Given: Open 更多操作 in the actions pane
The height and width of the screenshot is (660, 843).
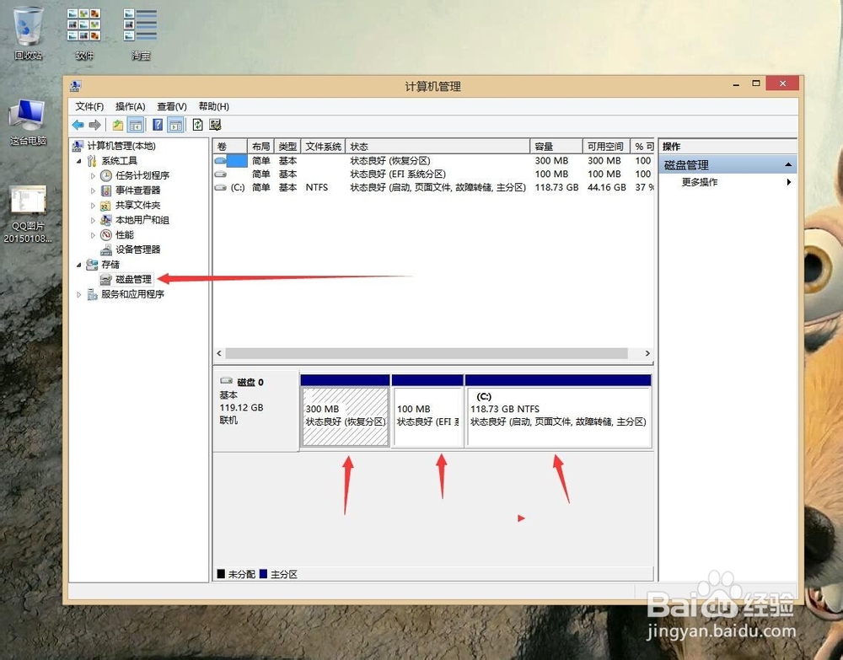Looking at the screenshot, I should tap(700, 182).
